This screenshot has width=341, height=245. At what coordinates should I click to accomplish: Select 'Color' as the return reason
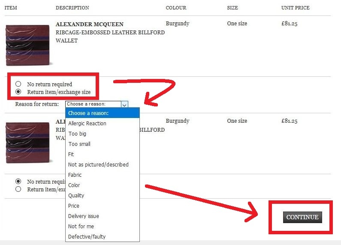(103, 185)
